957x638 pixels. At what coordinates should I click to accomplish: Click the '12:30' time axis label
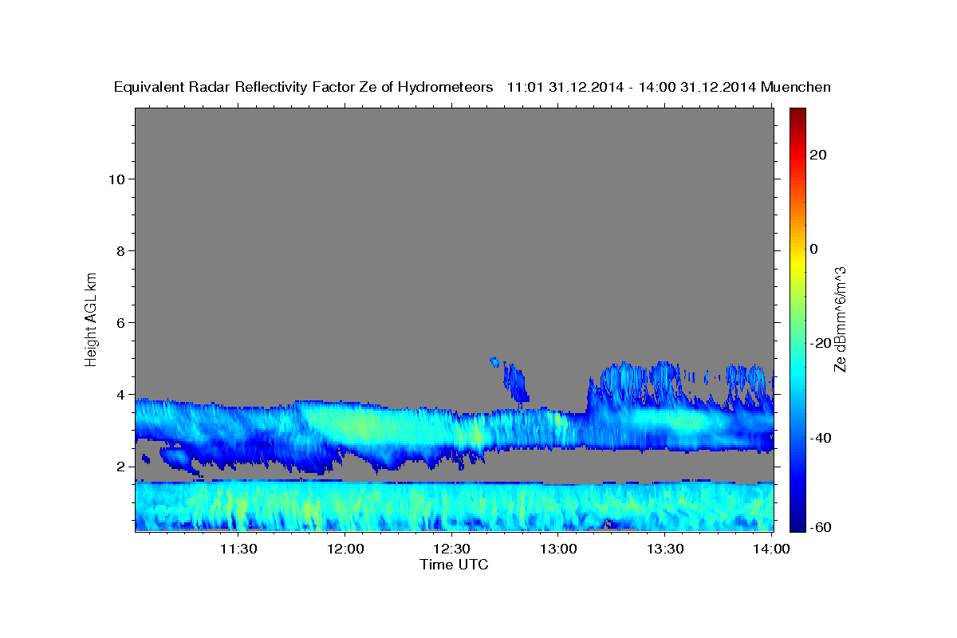coord(451,549)
